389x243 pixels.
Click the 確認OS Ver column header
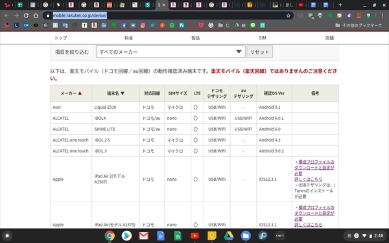(274, 93)
